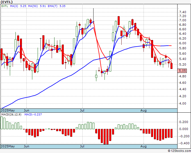Click the 7.00 price axis label
191x153 pixels.
click(x=183, y=20)
